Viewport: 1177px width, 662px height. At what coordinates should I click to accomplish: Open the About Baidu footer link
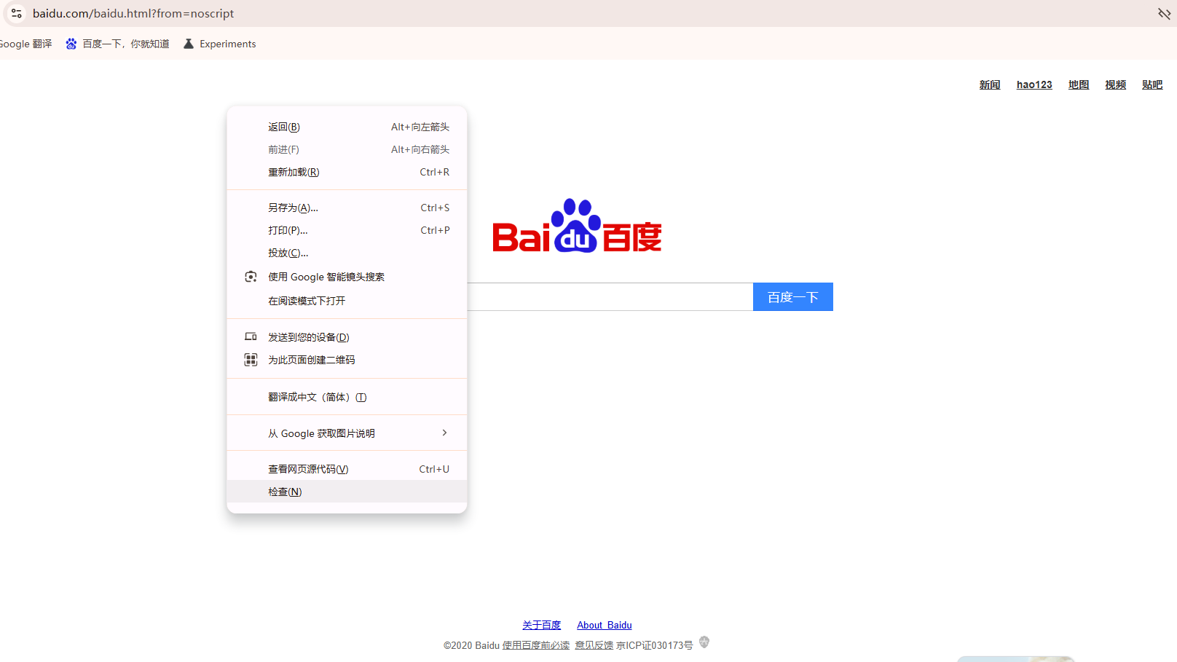pyautogui.click(x=605, y=625)
